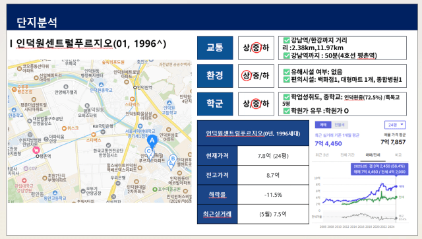Image resolution: width=422 pixels, height=239 pixels.
Task: Click the 환경 category box
Action: point(215,76)
